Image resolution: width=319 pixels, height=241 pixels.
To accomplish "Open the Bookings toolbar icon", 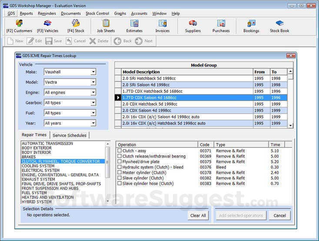I will point(251,26).
